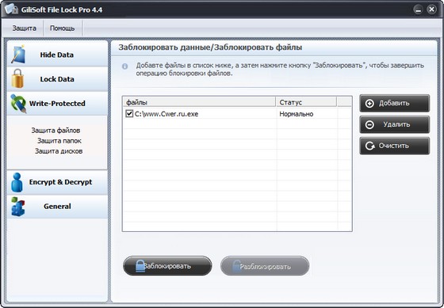Open the Write-Protected section
This screenshot has height=308, width=444.
57,104
